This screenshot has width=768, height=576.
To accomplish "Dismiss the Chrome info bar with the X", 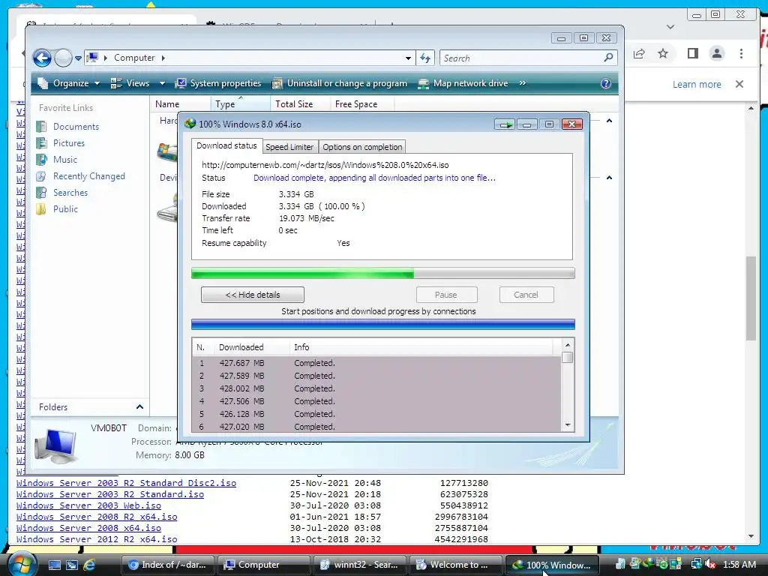I will pyautogui.click(x=739, y=84).
